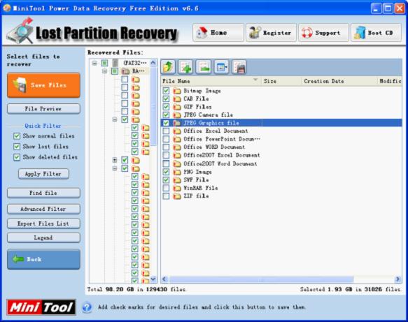Screen dimensions: 408x322
Task: Uncheck the JPEG Graphics file checkbox
Action: pos(166,123)
